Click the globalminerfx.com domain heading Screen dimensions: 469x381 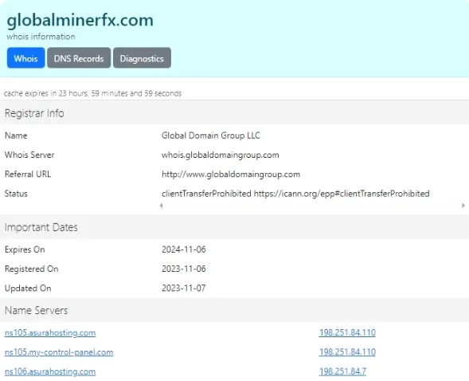click(x=80, y=21)
